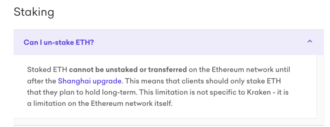Collapse the answer using the up chevron

pos(310,41)
